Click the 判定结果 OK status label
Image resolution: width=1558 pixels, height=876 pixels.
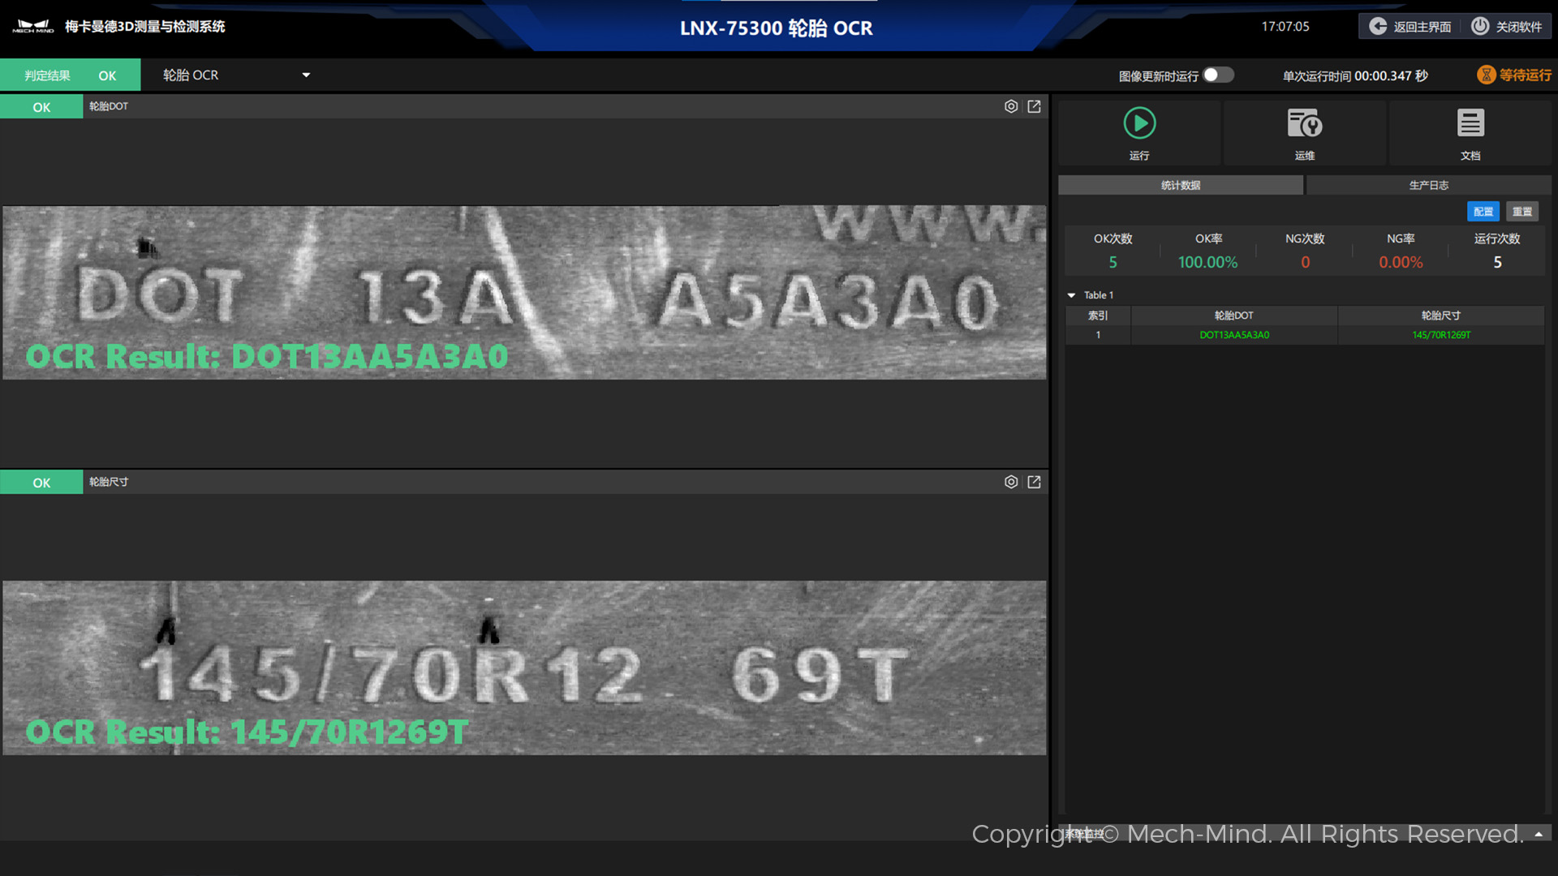(70, 75)
